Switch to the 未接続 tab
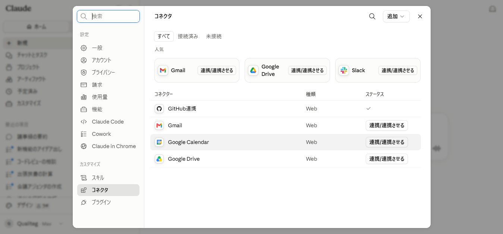The width and height of the screenshot is (503, 234). click(x=214, y=36)
